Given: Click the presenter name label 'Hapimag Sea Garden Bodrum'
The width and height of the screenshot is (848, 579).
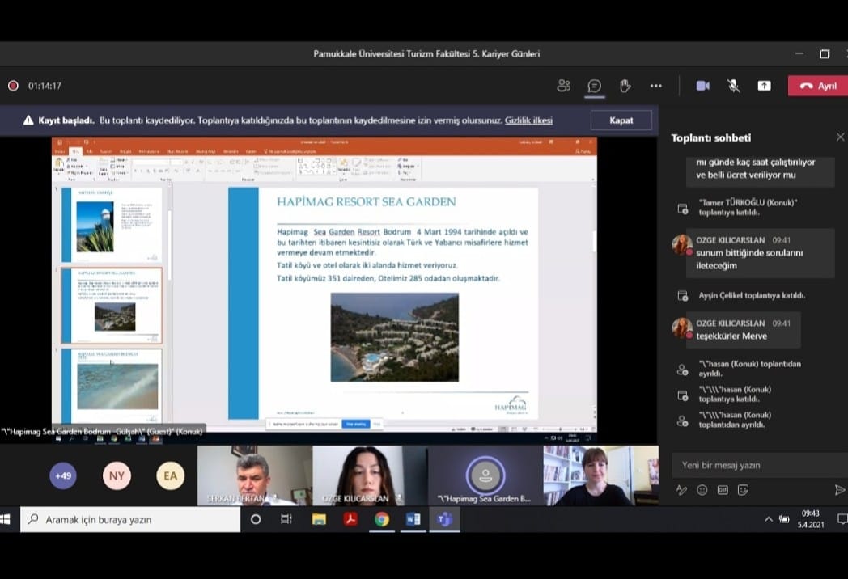Looking at the screenshot, I should click(x=102, y=431).
